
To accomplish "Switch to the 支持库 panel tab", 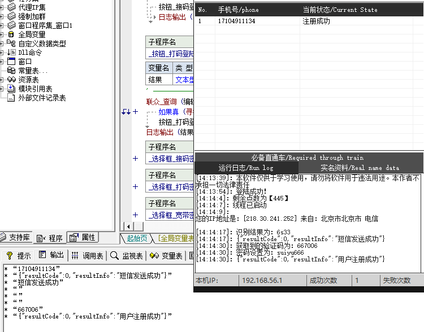I will [x=16, y=237].
